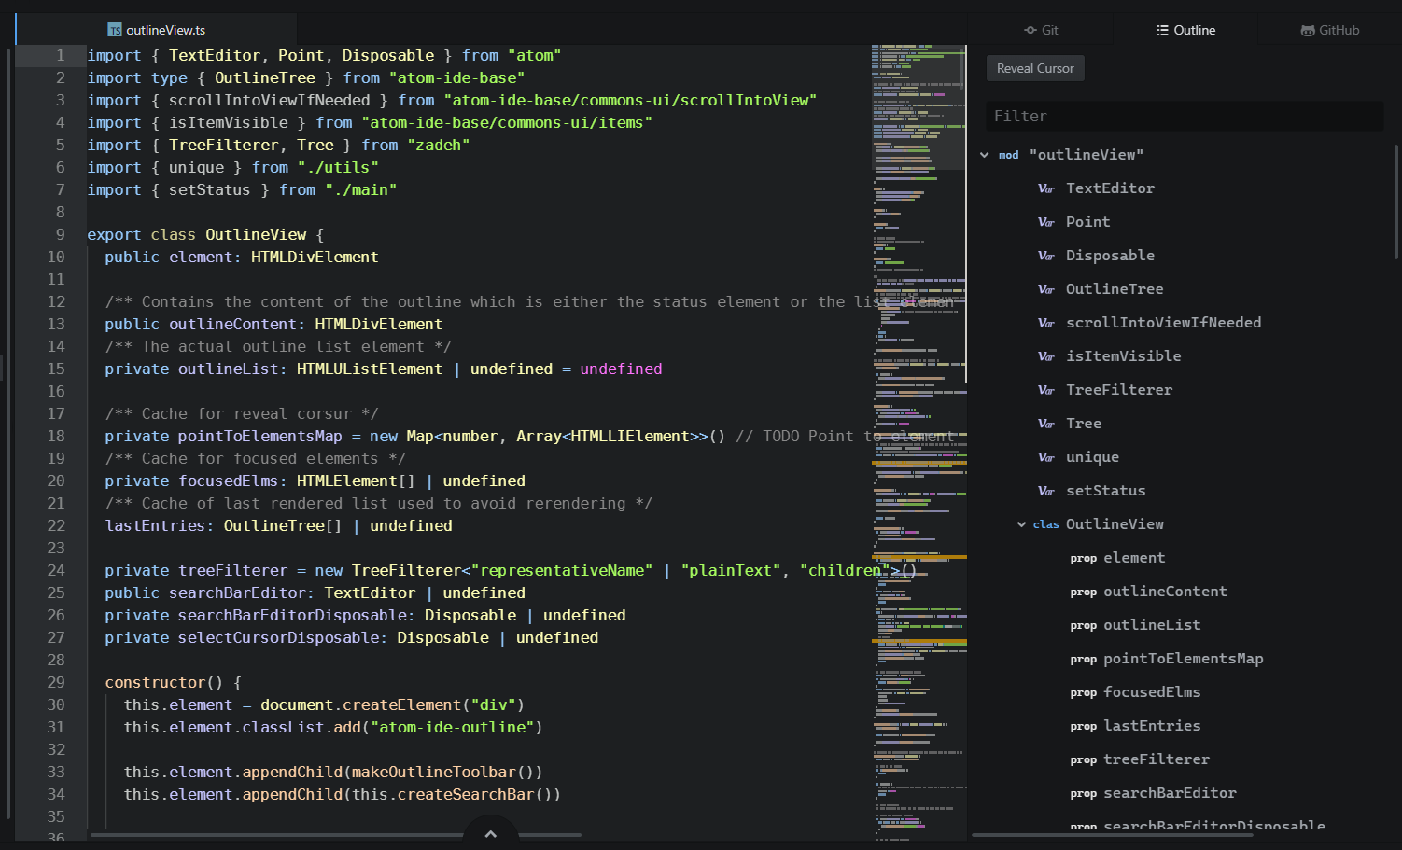Jump to scrollIntoViewIfNeeded outline entry
This screenshot has height=850, width=1402.
[x=1164, y=323]
